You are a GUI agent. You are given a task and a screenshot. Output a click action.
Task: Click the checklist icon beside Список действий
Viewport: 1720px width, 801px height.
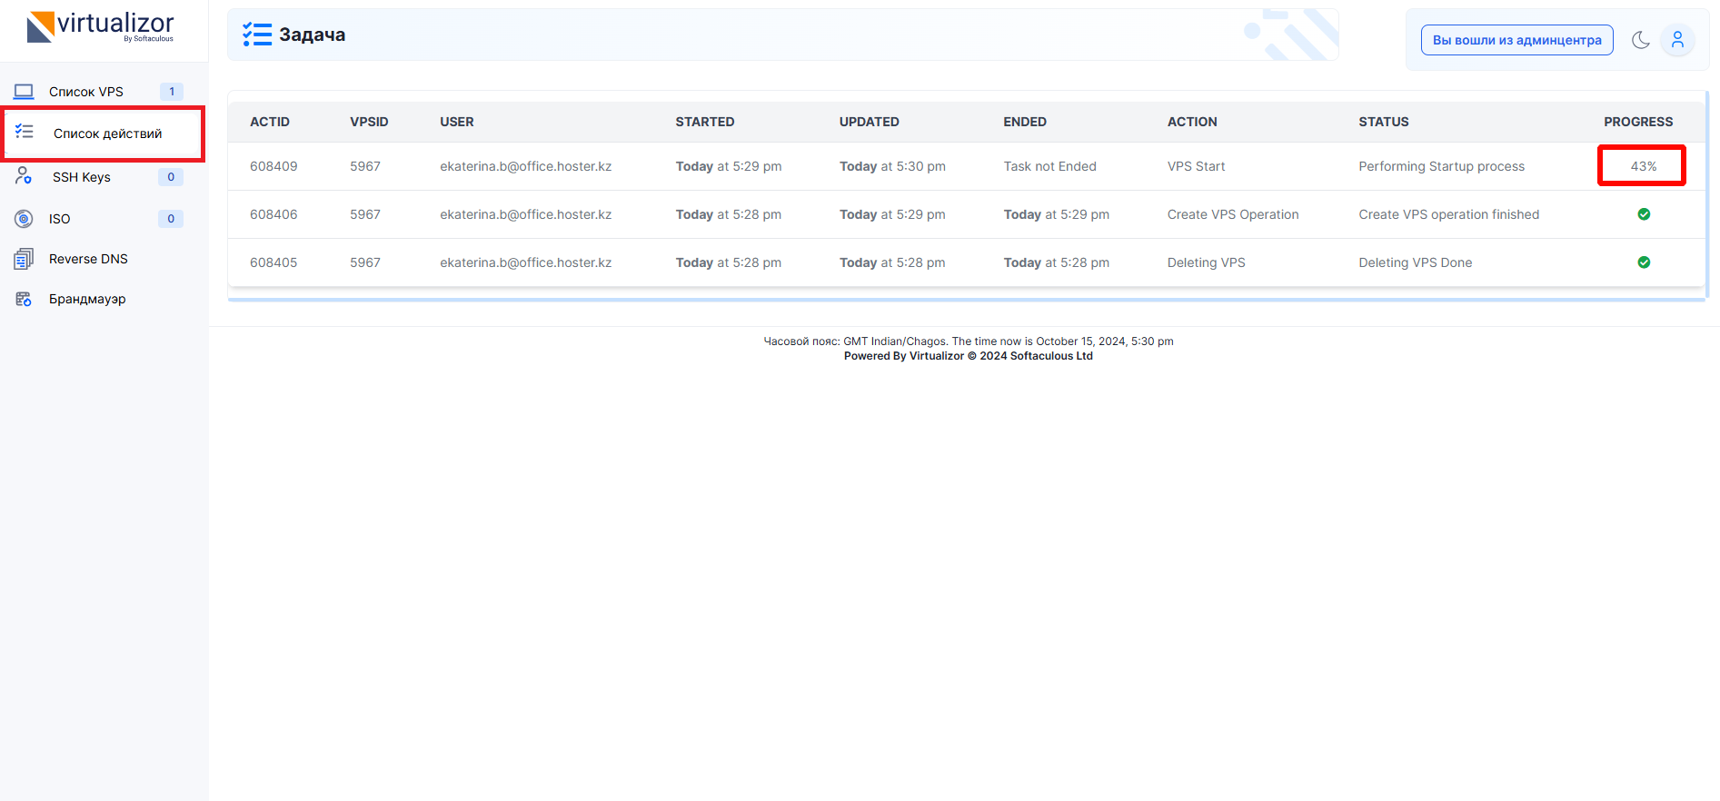(x=25, y=133)
